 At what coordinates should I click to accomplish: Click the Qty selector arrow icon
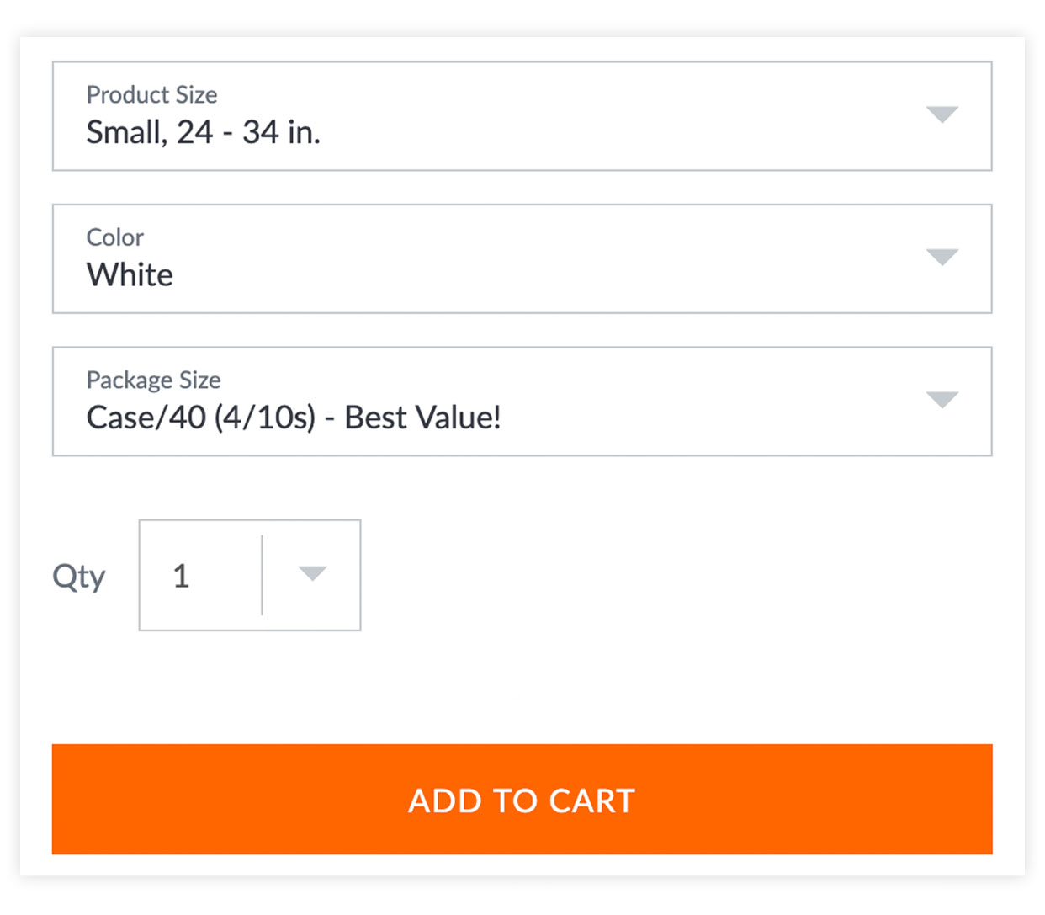point(312,574)
